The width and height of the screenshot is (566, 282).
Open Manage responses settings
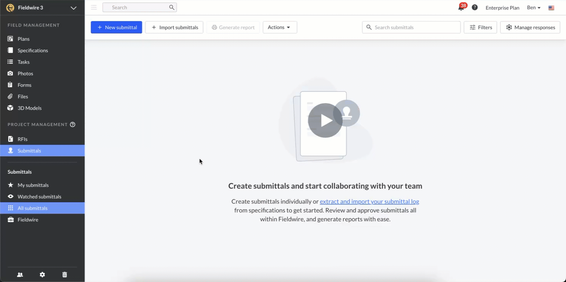[x=530, y=27]
